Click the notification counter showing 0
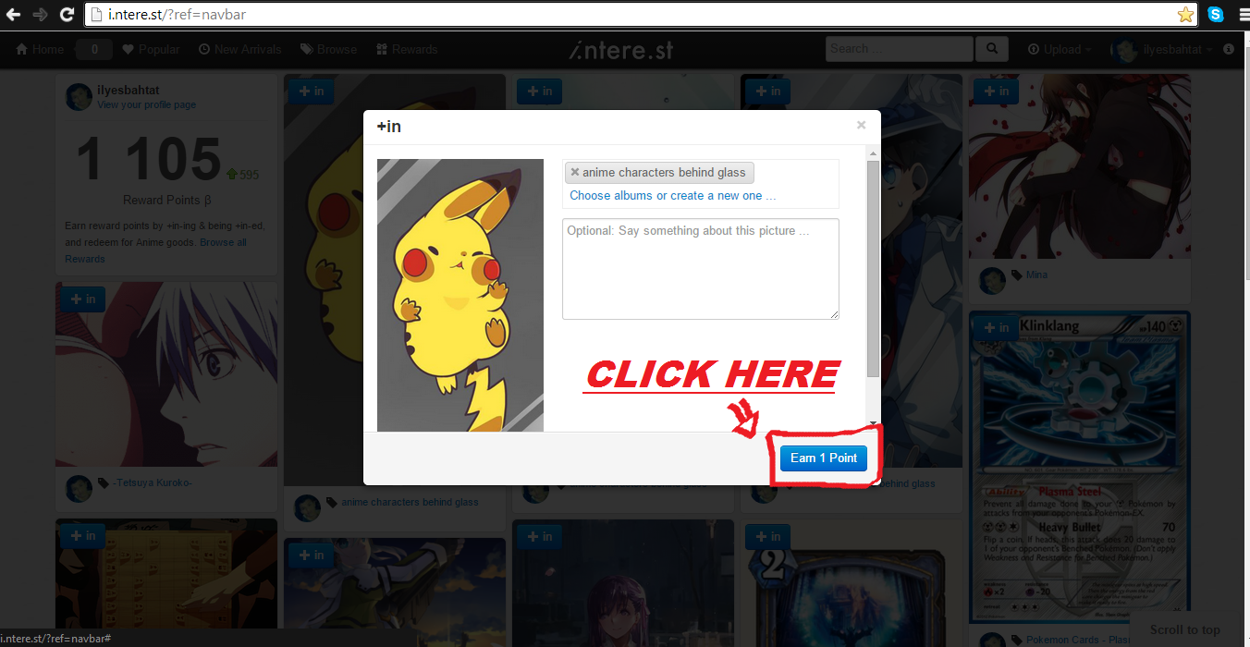 tap(94, 49)
